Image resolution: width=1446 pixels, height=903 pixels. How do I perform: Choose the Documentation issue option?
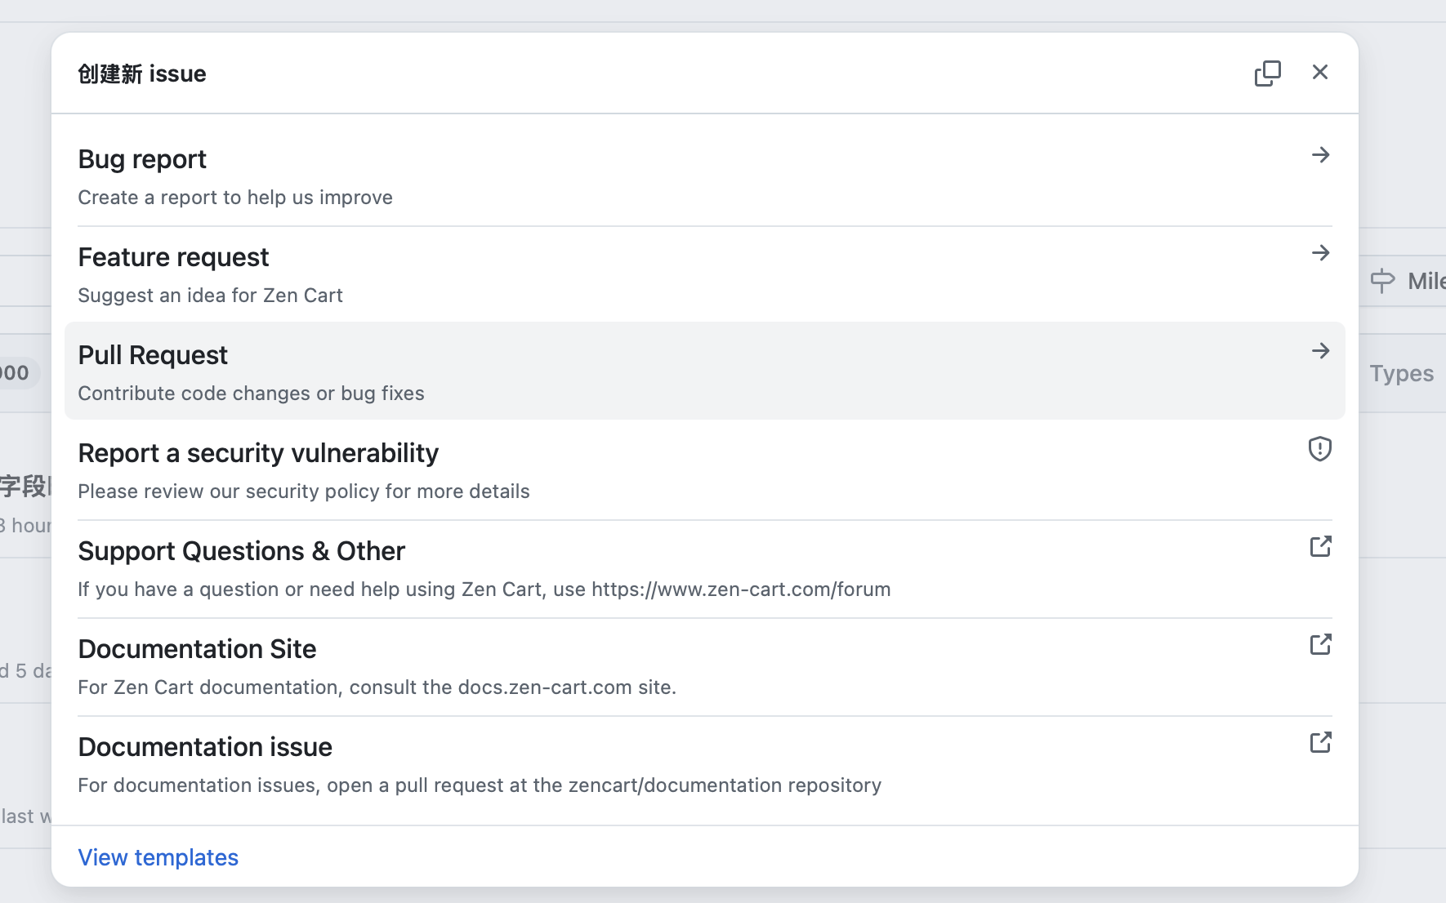[704, 764]
